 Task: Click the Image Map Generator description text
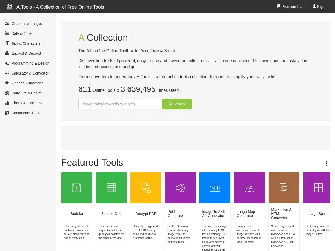coord(249,234)
